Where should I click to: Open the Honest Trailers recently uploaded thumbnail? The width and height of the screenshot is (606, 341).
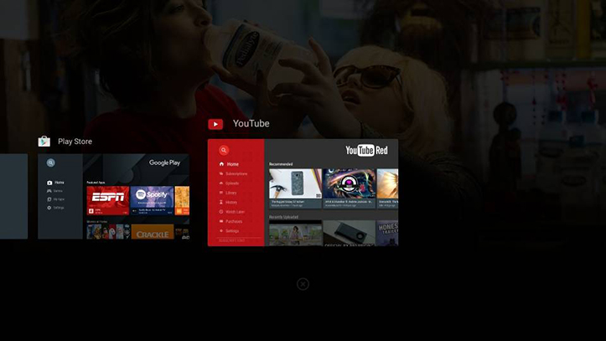coord(387,233)
